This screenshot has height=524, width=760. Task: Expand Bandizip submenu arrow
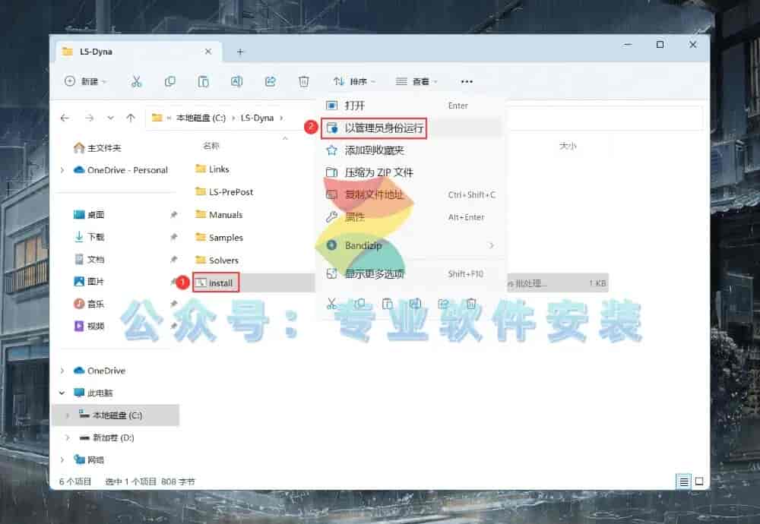point(492,245)
